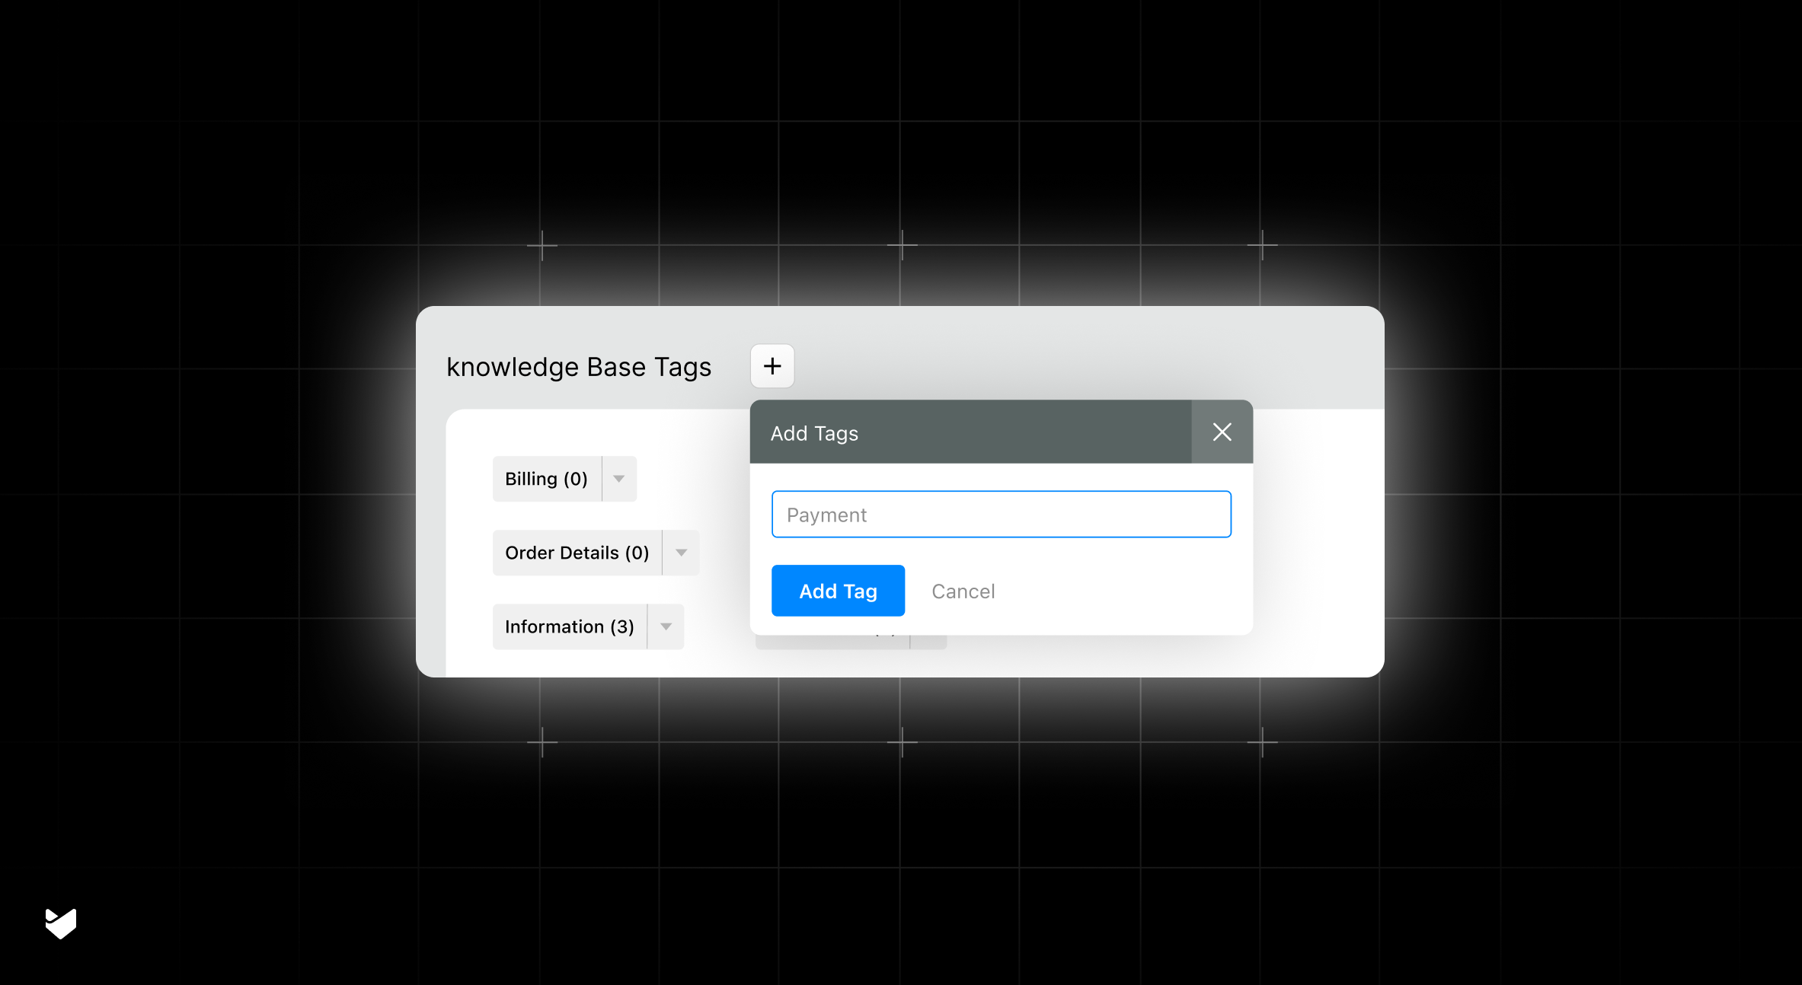1802x985 pixels.
Task: Open the Billing tag dropdown arrow
Action: point(619,479)
